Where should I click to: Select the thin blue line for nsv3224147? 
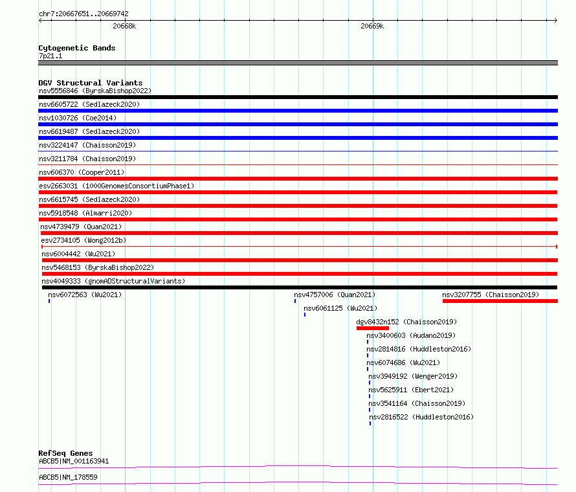[298, 151]
